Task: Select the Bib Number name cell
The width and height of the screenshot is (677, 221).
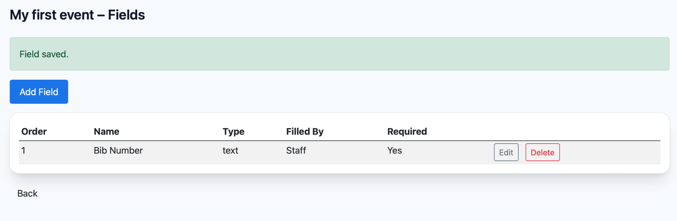Action: [118, 151]
